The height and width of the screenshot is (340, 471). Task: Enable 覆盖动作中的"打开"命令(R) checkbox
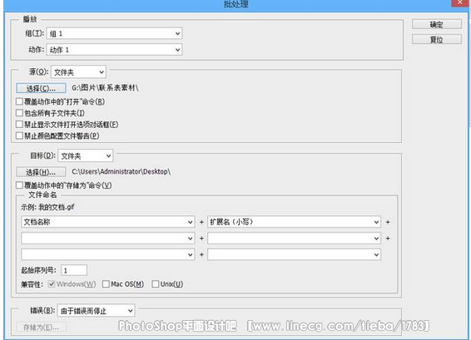coord(19,101)
